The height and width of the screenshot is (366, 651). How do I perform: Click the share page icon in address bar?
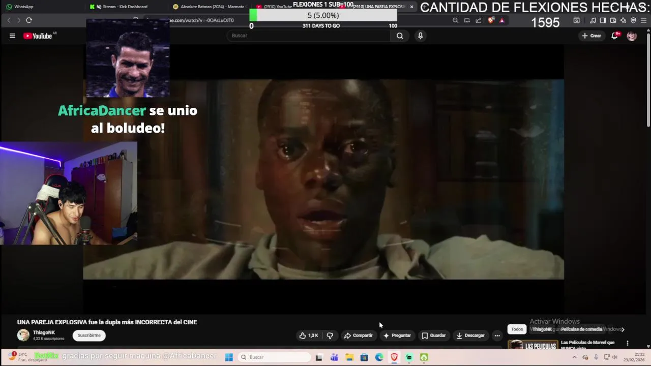coord(479,20)
